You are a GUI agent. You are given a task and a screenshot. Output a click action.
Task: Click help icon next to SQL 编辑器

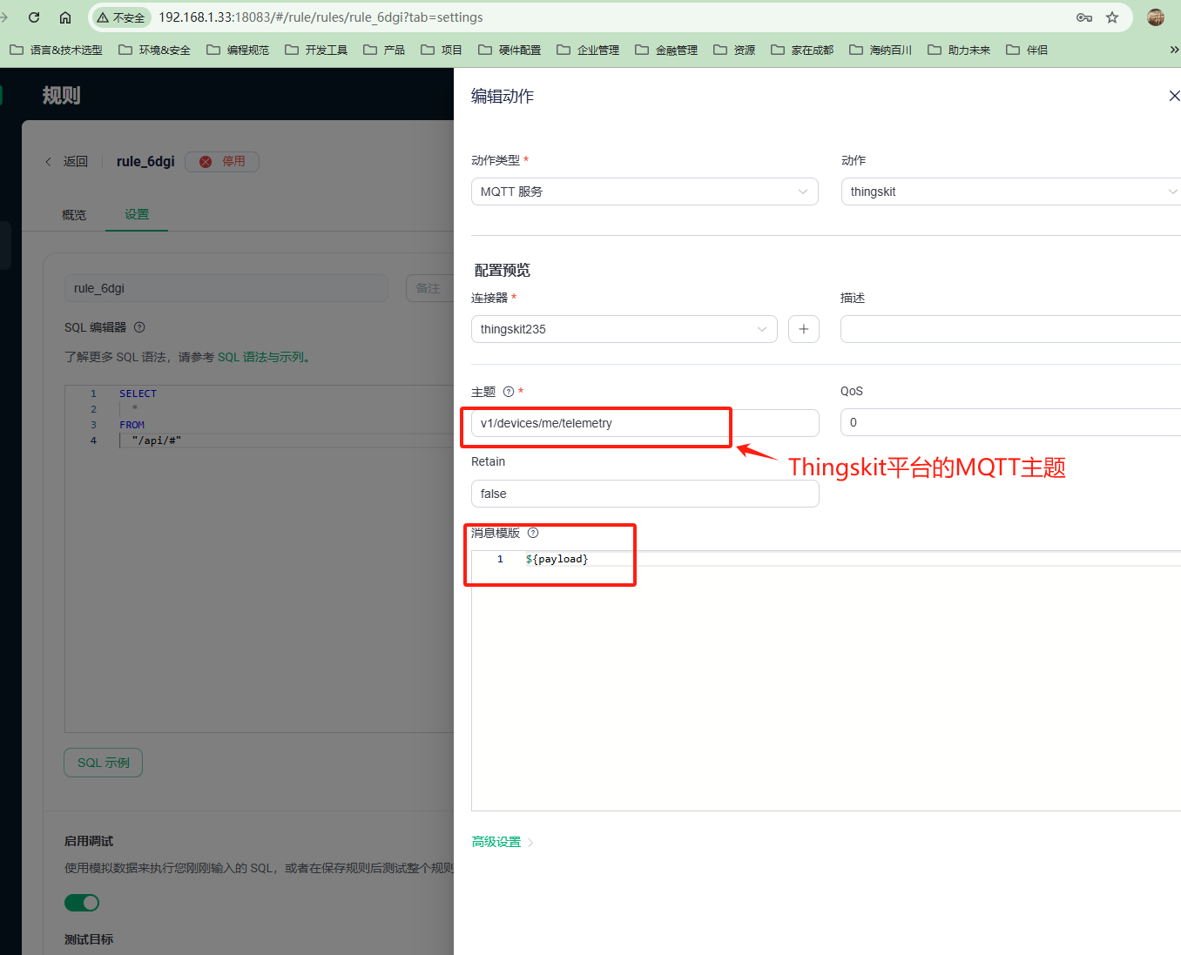tap(139, 327)
